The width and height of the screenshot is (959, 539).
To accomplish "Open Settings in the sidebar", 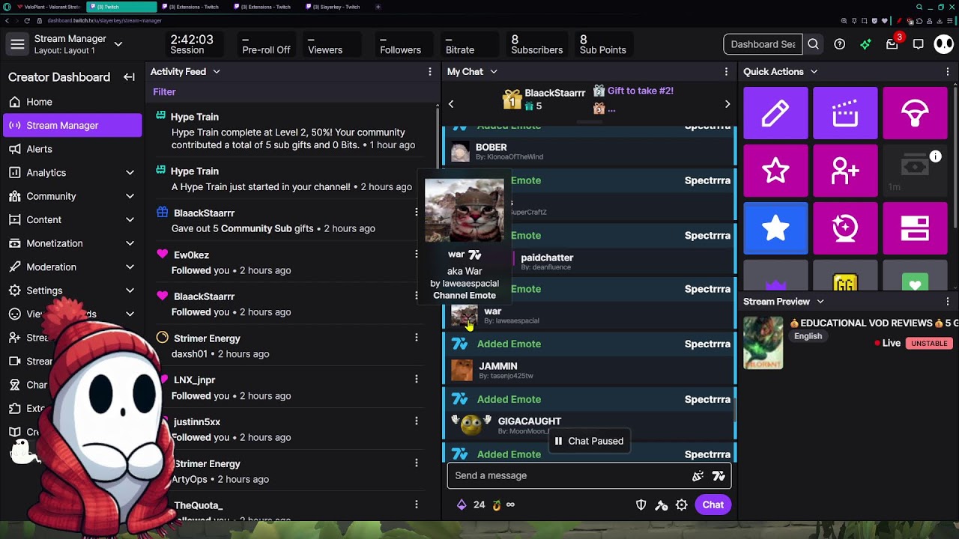I will tap(73, 290).
